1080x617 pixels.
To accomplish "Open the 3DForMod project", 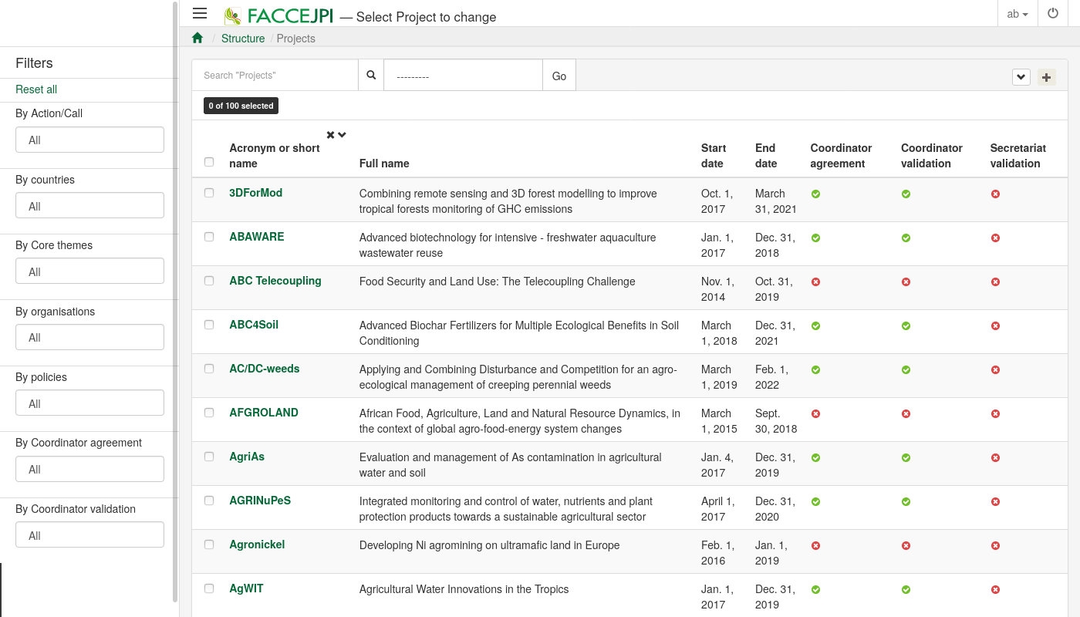I will pos(256,193).
